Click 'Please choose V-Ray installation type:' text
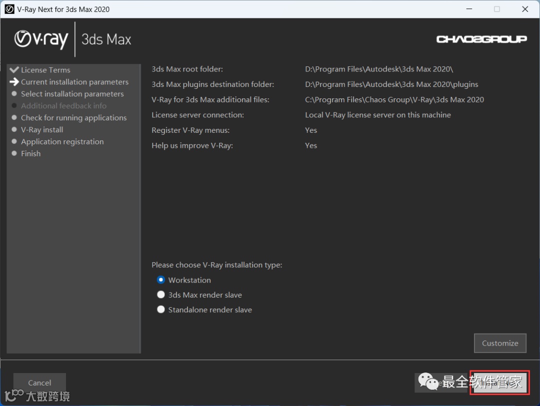Image resolution: width=540 pixels, height=406 pixels. click(217, 265)
